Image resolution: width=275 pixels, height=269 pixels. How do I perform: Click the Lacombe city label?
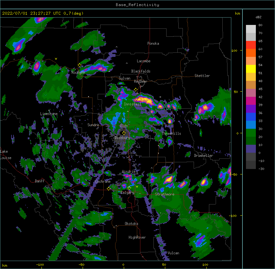(x=144, y=61)
